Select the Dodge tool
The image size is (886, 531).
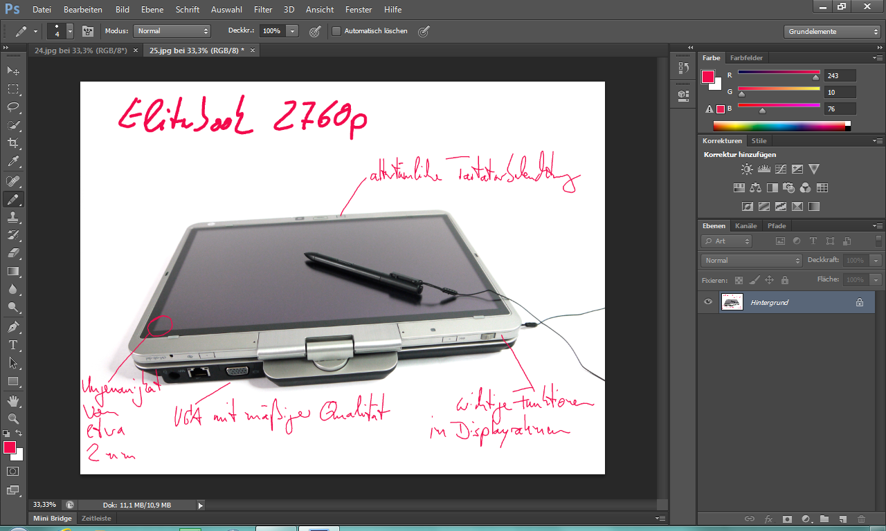[13, 307]
